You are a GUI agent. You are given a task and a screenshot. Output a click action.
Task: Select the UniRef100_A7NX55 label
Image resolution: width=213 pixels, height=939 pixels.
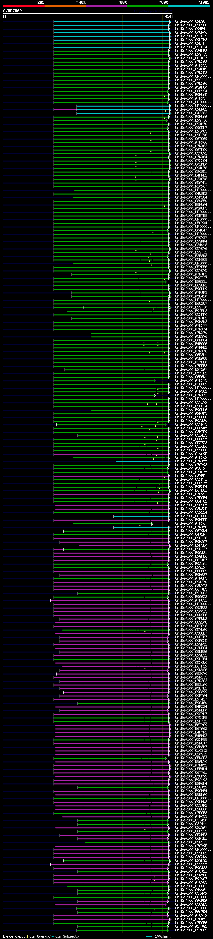point(191,461)
